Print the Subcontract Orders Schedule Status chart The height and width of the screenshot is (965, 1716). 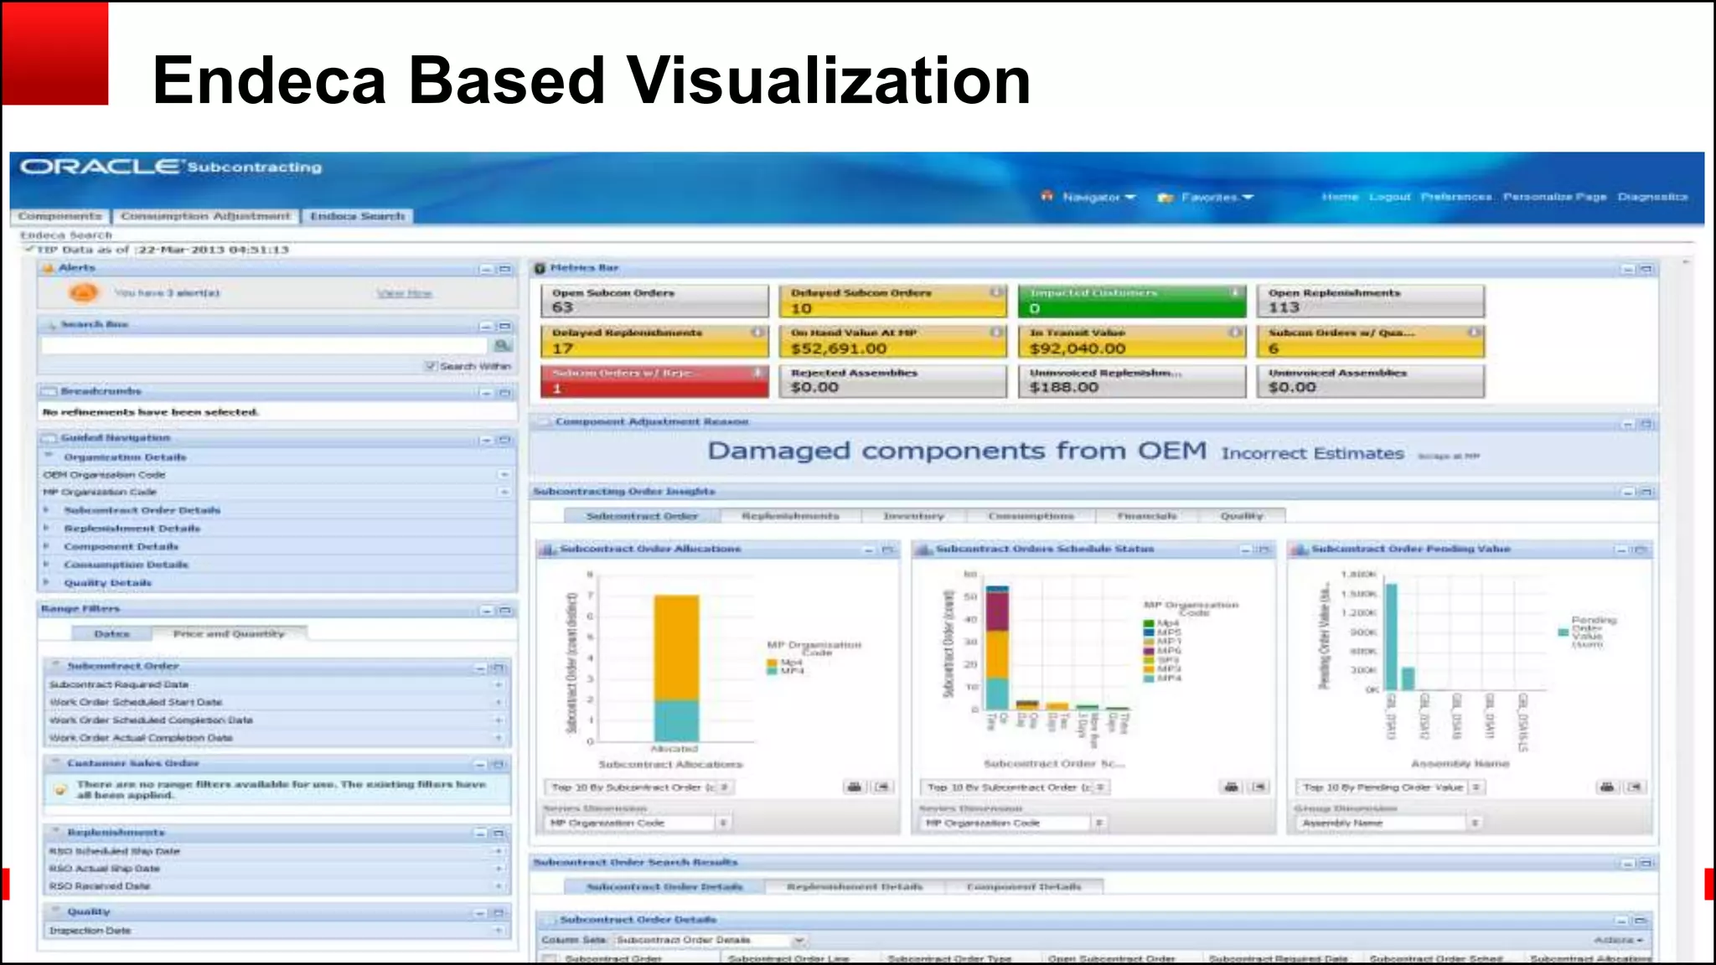1231,787
